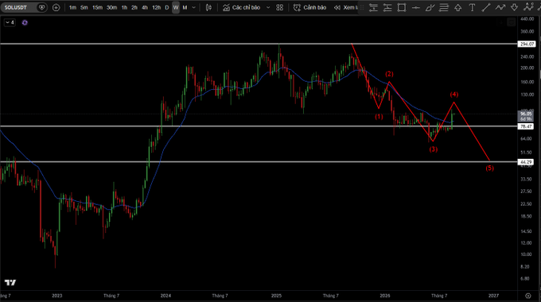Select the red wave label (3)
The width and height of the screenshot is (541, 302).
click(x=434, y=149)
